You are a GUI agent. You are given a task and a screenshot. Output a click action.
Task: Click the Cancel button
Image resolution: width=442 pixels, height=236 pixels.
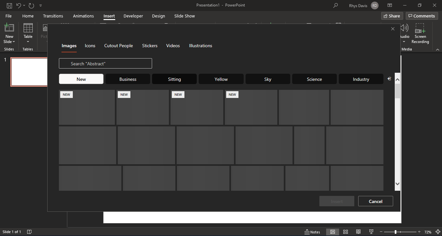(x=376, y=201)
